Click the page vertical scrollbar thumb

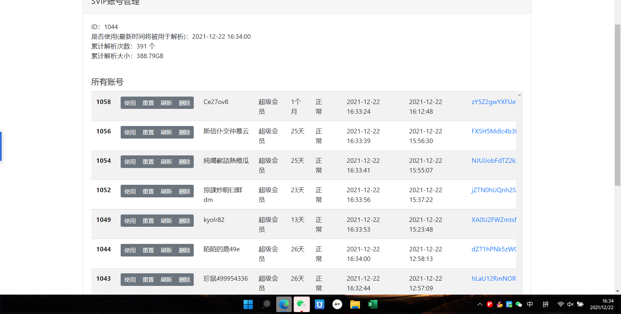point(617,105)
